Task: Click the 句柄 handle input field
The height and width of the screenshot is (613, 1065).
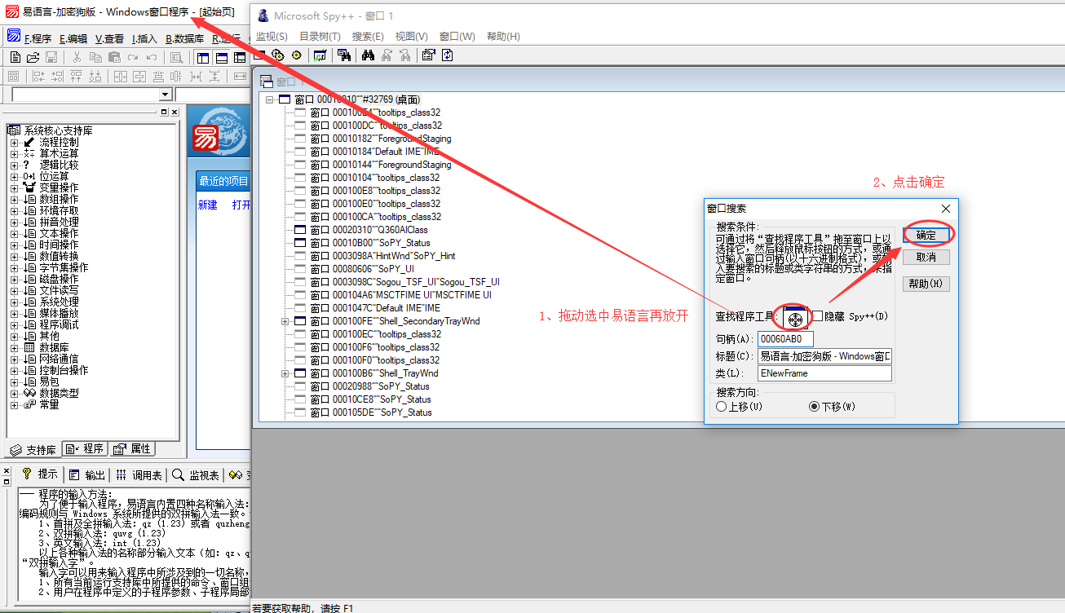Action: [785, 339]
